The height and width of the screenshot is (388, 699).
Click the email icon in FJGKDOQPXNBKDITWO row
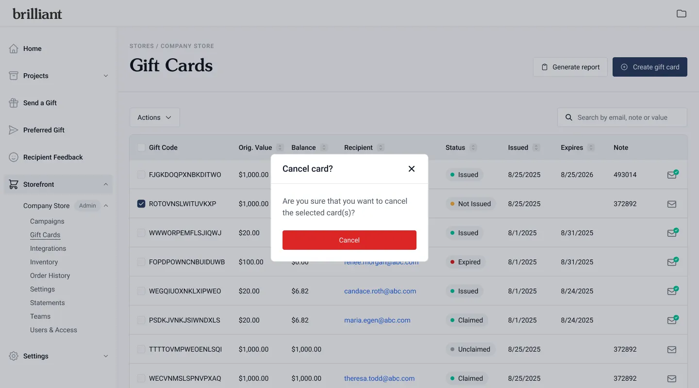coord(672,175)
